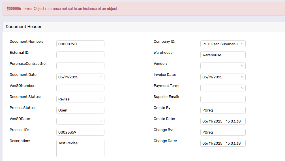The image size is (285, 161).
Task: Click inside the Description text area
Action: click(x=80, y=149)
